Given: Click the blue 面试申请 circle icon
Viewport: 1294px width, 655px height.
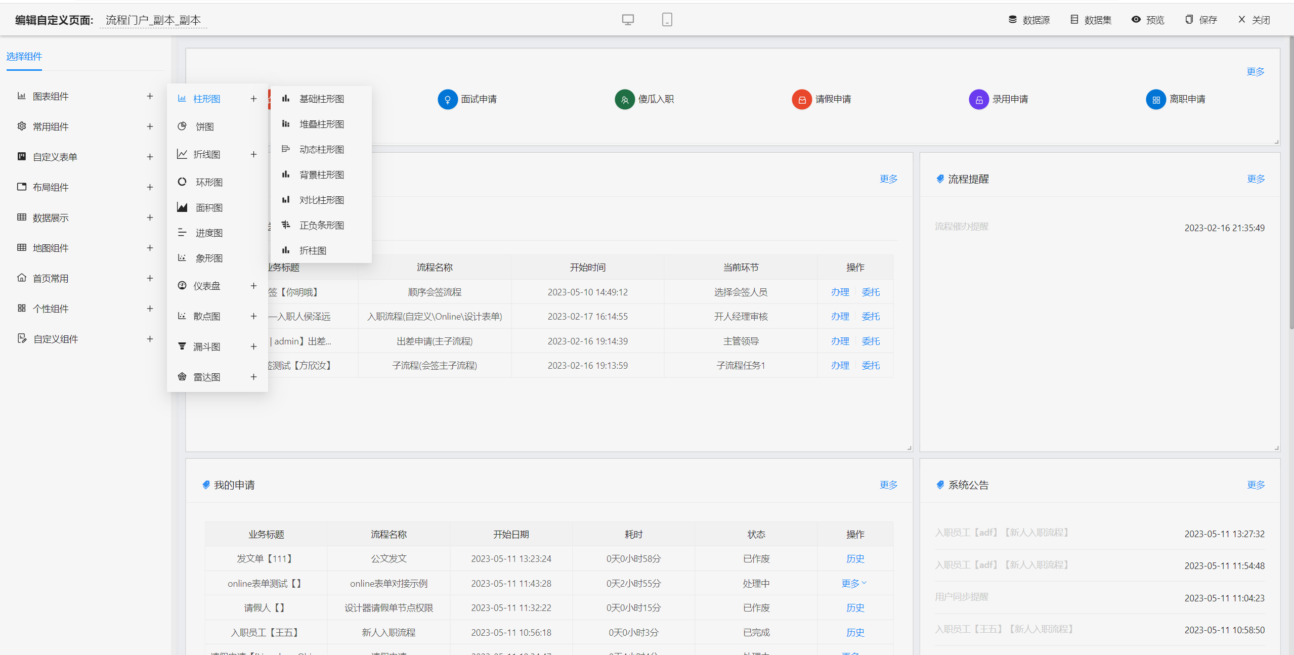Looking at the screenshot, I should coord(447,99).
